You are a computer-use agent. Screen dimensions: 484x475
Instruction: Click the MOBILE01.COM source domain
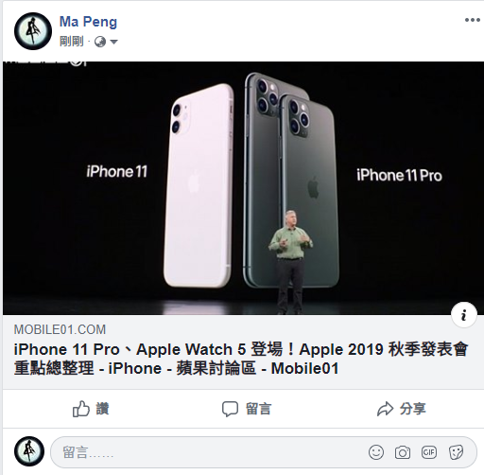(x=60, y=329)
